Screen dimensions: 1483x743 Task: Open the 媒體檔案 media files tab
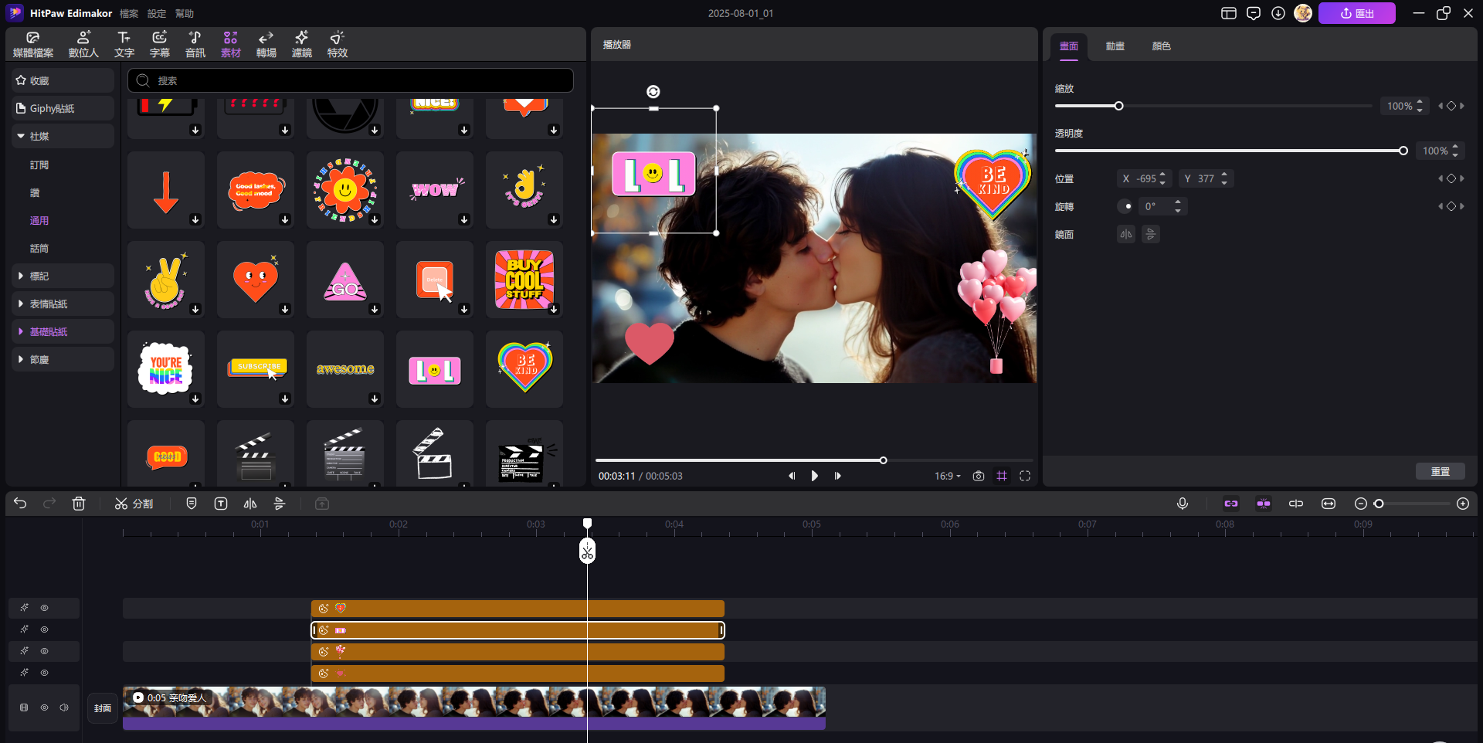click(33, 45)
